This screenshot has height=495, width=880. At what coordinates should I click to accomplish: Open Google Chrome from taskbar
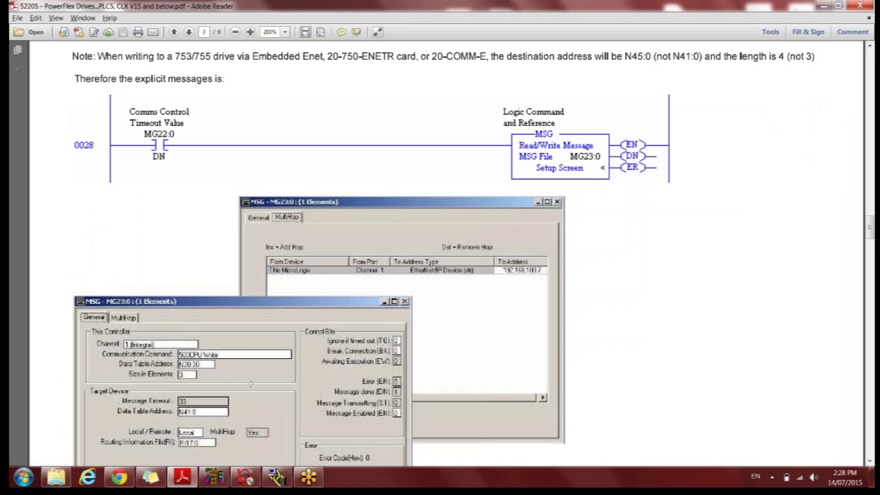pos(119,477)
